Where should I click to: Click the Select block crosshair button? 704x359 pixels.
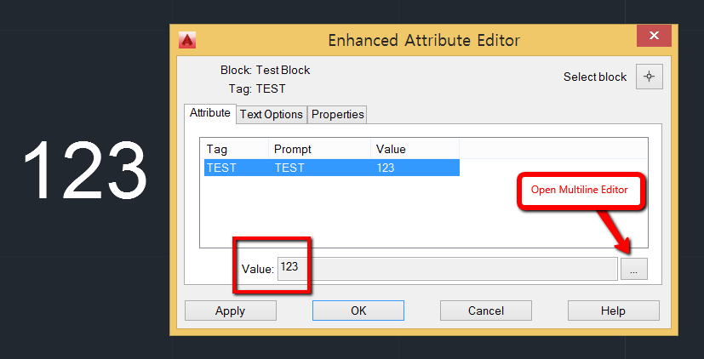pos(649,77)
